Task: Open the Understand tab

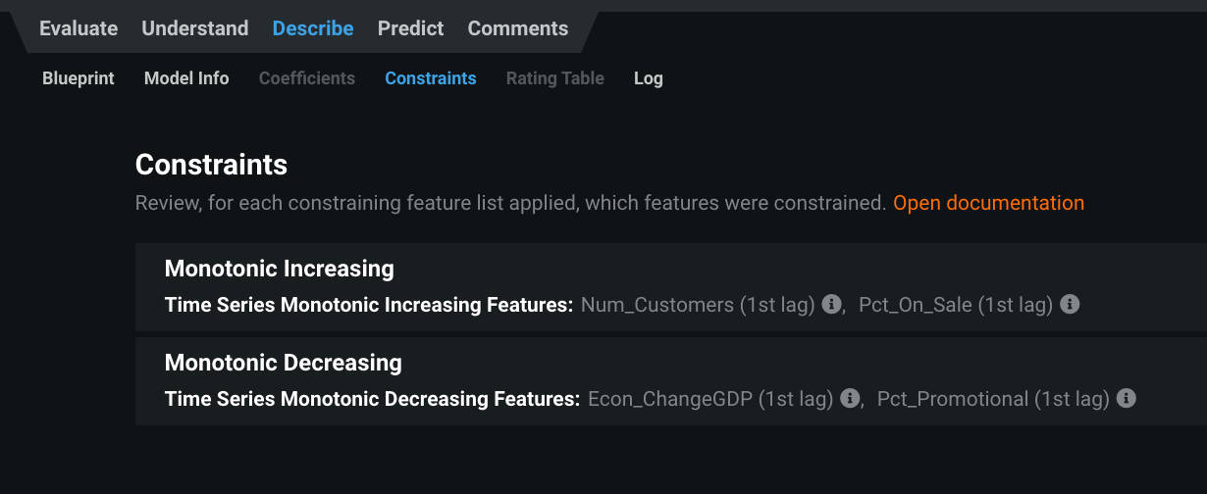Action: click(195, 28)
